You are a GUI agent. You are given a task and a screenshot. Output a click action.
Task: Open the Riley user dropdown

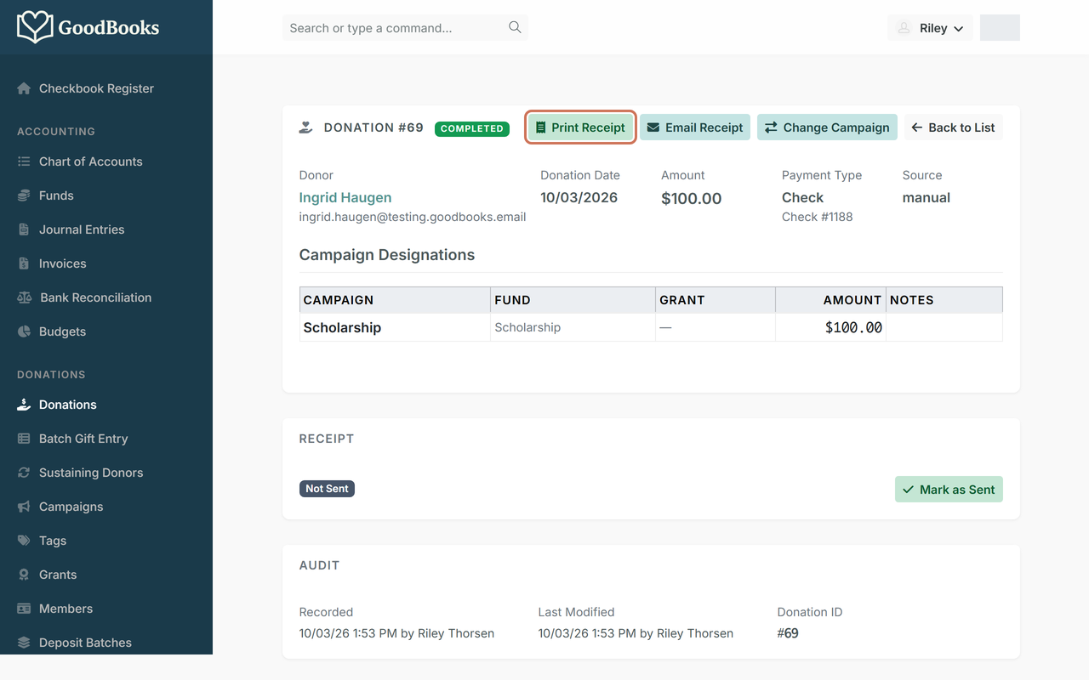(x=930, y=28)
